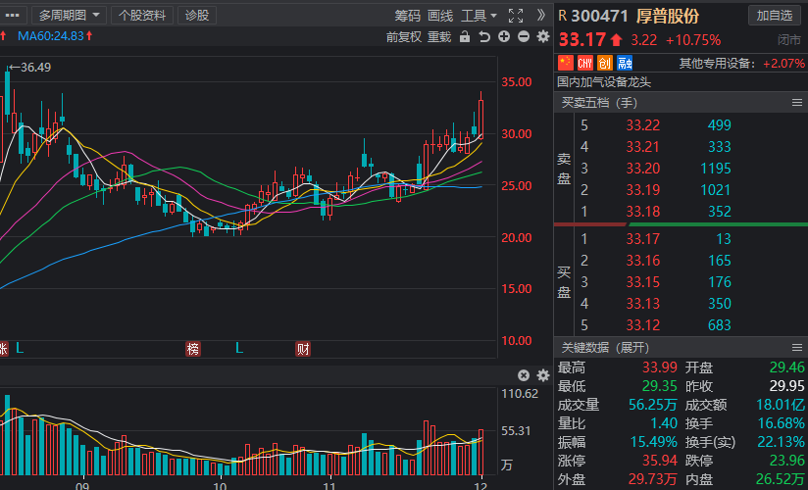This screenshot has height=490, width=808.
Task: Expand the 工具 tools dropdown
Action: tap(479, 15)
